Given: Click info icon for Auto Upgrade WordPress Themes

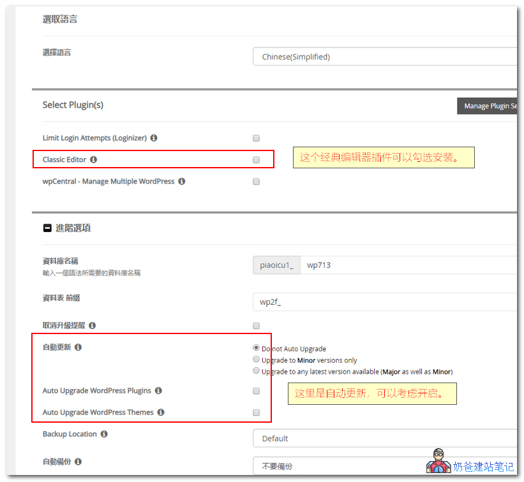Looking at the screenshot, I should [x=160, y=413].
